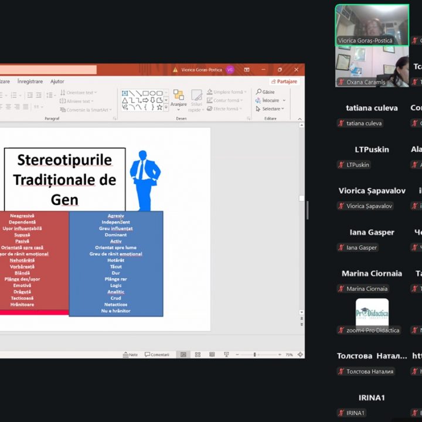
Task: Open the Comentarii comments pane
Action: 157,355
